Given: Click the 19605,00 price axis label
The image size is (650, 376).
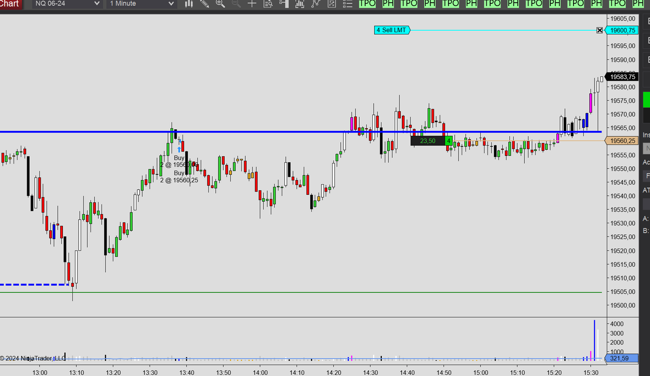Looking at the screenshot, I should [x=622, y=19].
